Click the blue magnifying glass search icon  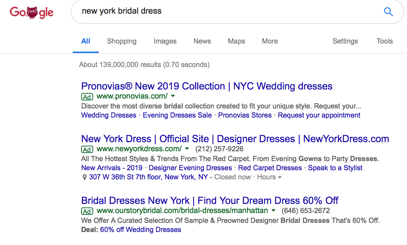pyautogui.click(x=388, y=12)
